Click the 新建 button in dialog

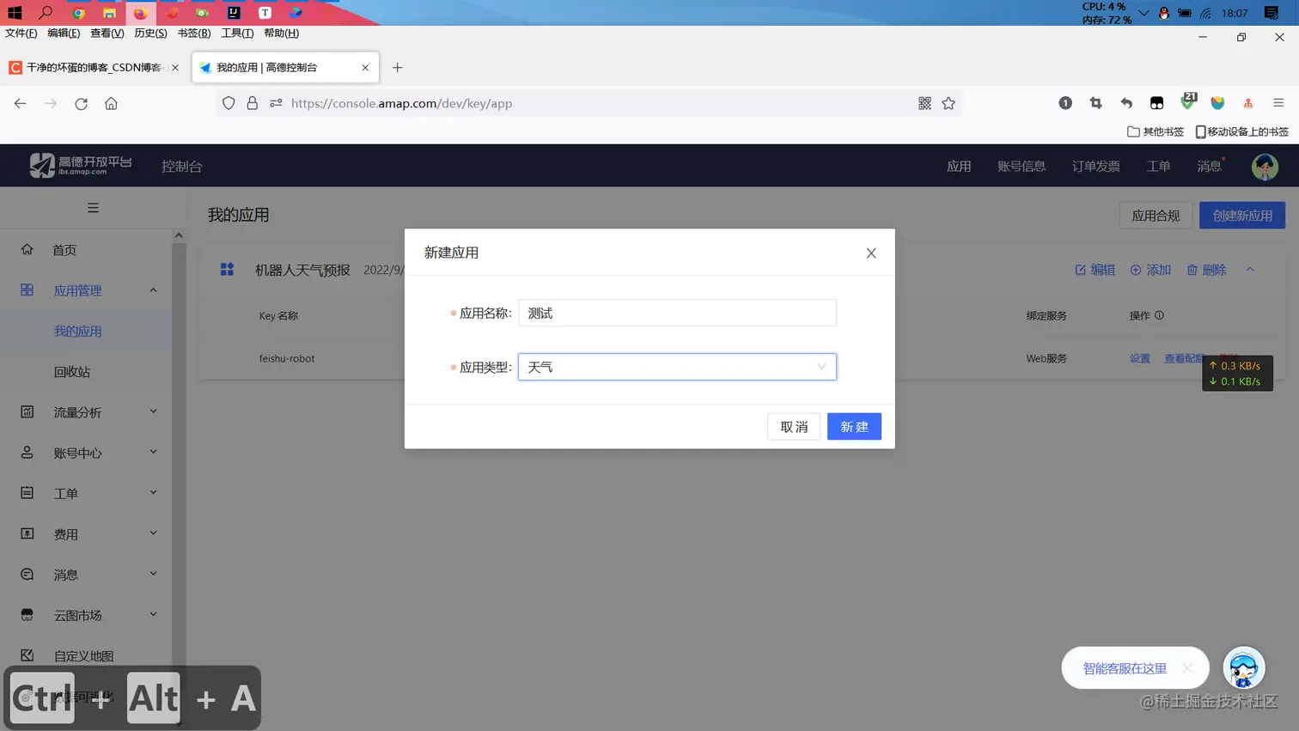pyautogui.click(x=854, y=426)
